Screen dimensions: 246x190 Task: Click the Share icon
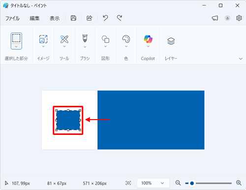coord(89,18)
